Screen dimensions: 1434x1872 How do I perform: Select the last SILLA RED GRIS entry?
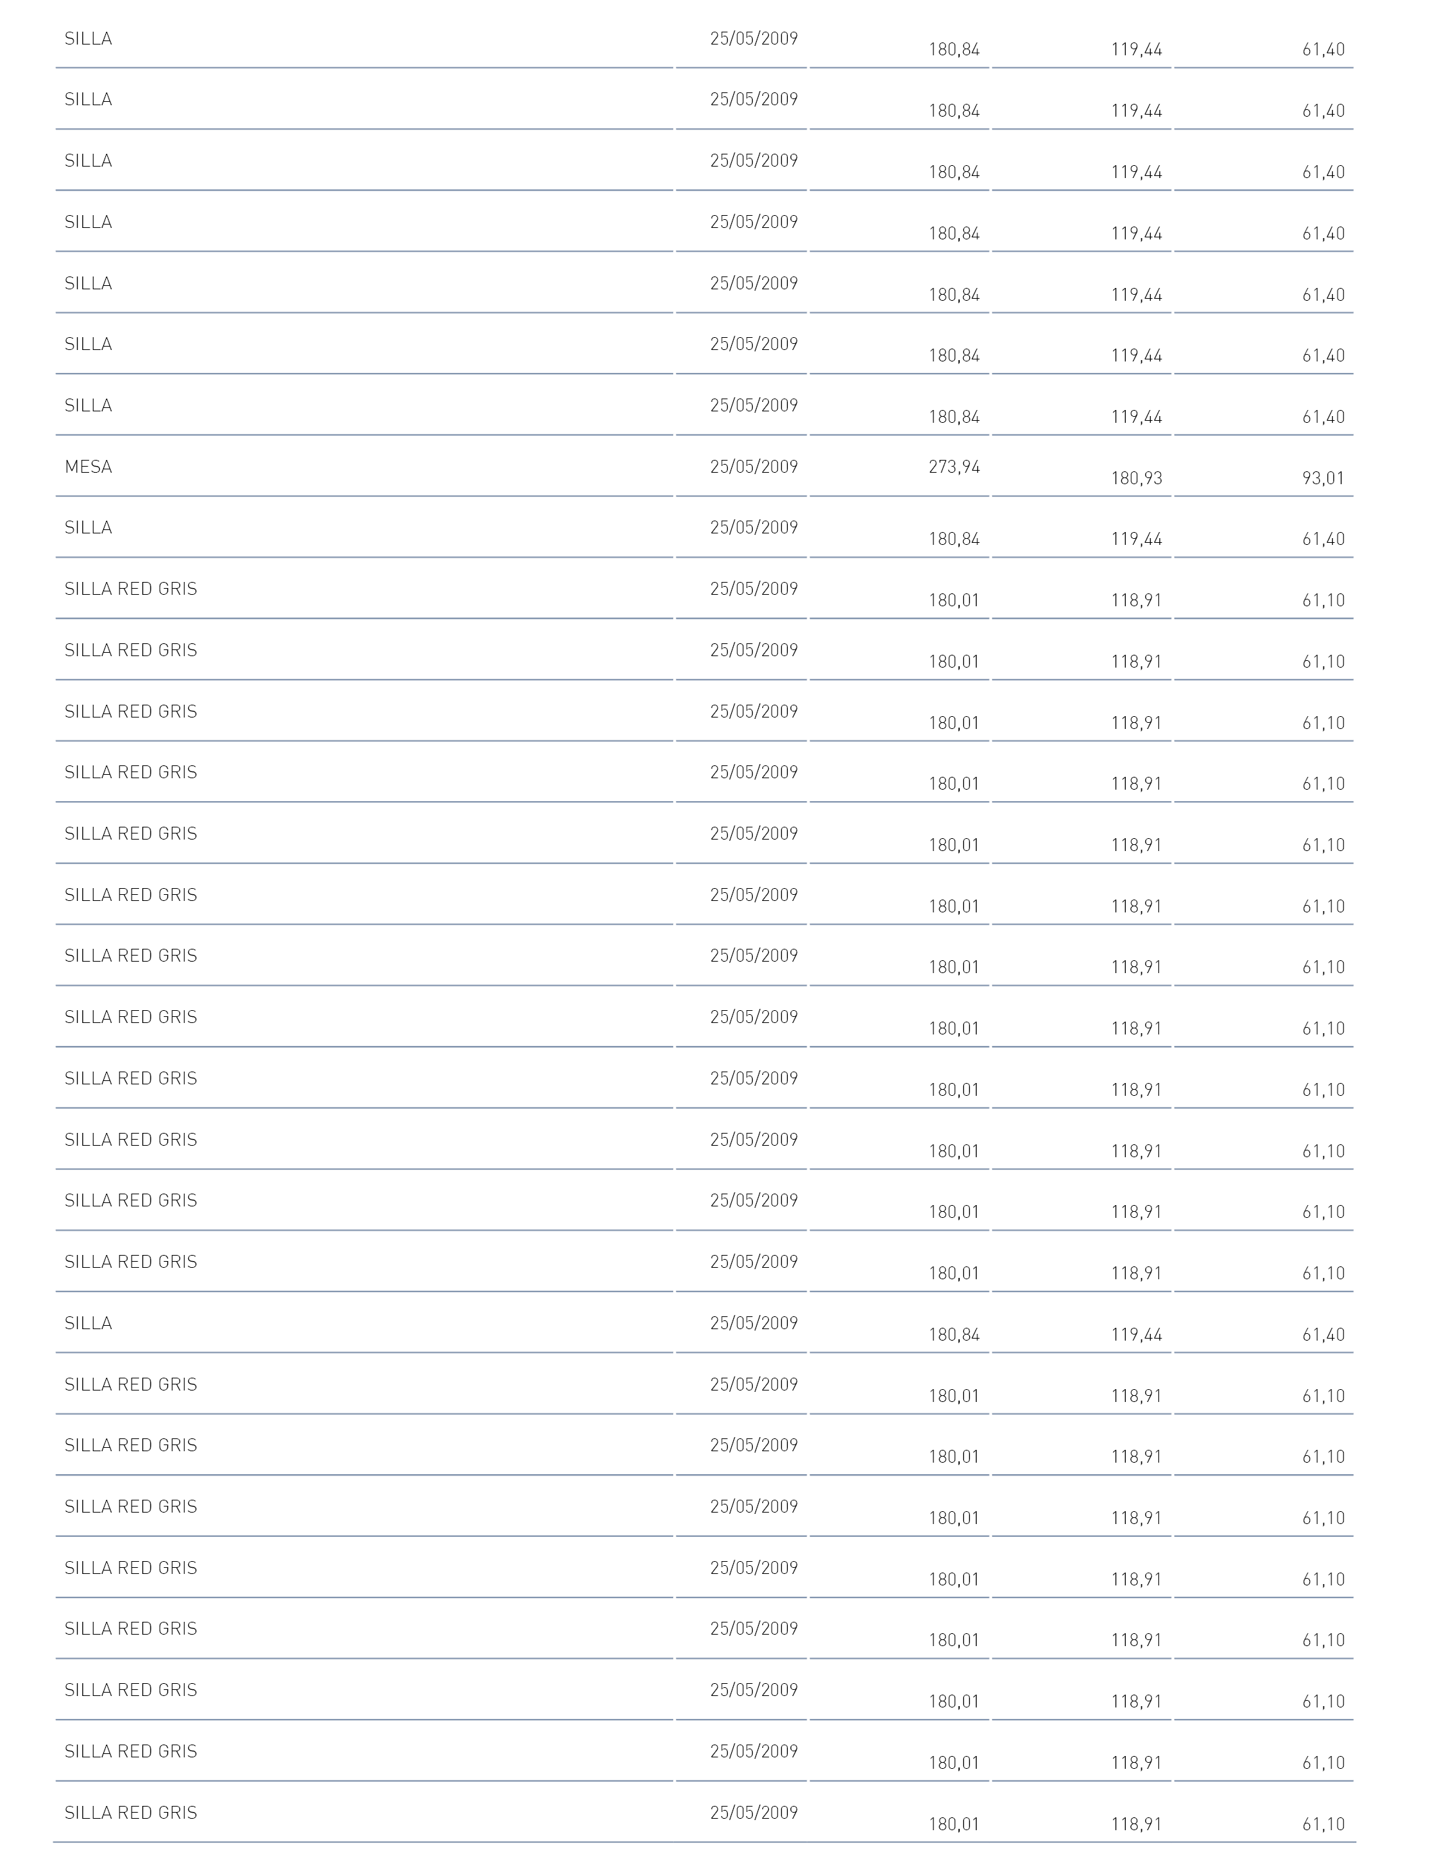pyautogui.click(x=131, y=1812)
